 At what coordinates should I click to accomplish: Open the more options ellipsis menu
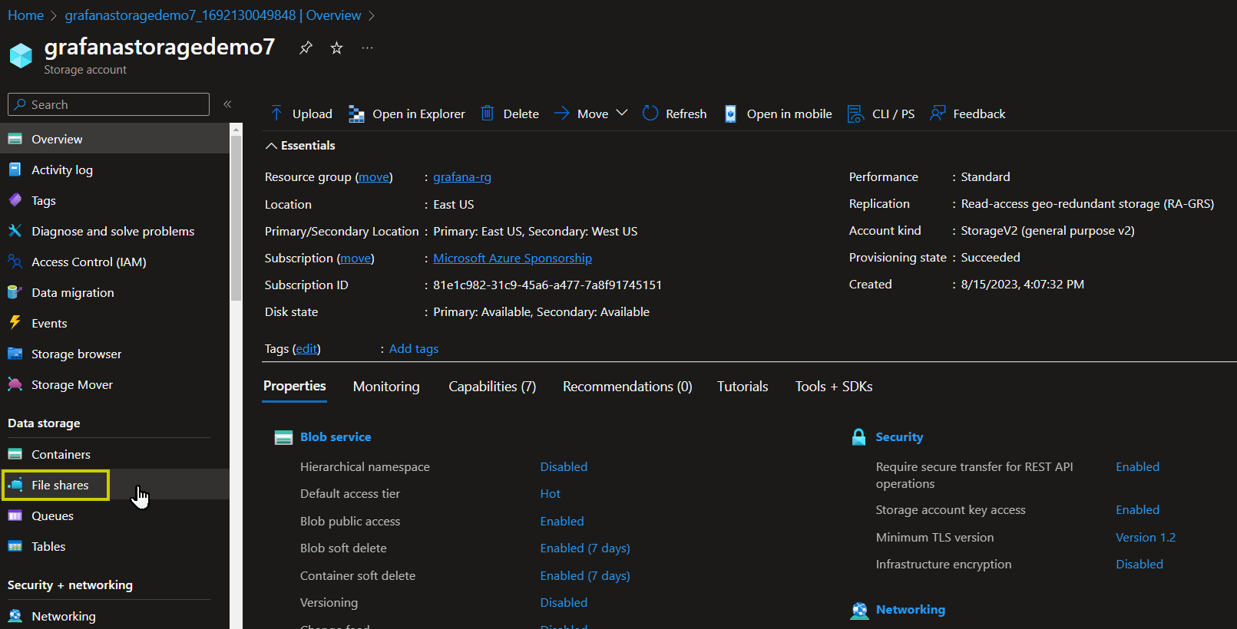point(368,48)
